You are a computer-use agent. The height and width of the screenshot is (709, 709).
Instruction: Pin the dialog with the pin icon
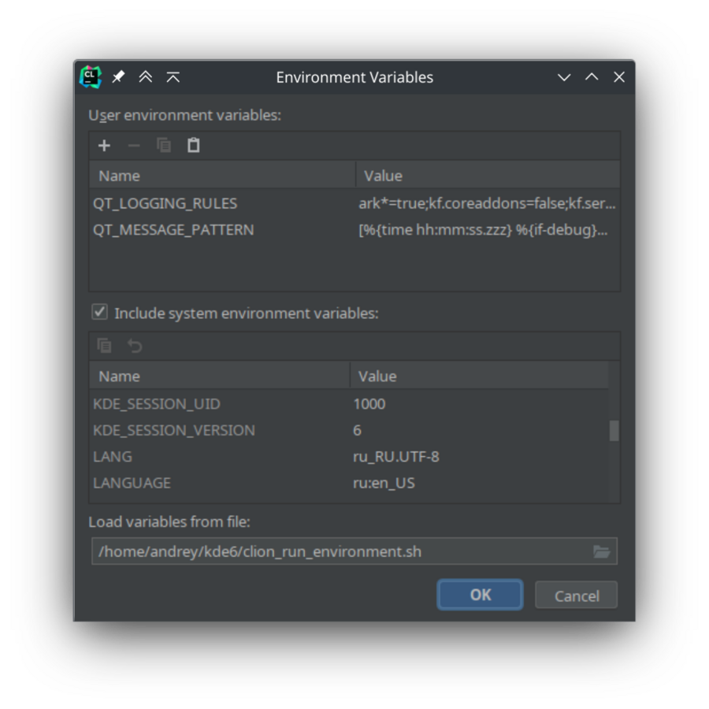(x=118, y=77)
